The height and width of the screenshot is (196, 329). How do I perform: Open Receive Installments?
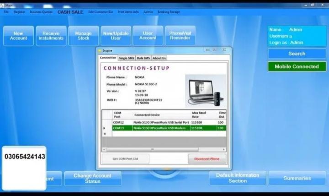click(x=51, y=36)
